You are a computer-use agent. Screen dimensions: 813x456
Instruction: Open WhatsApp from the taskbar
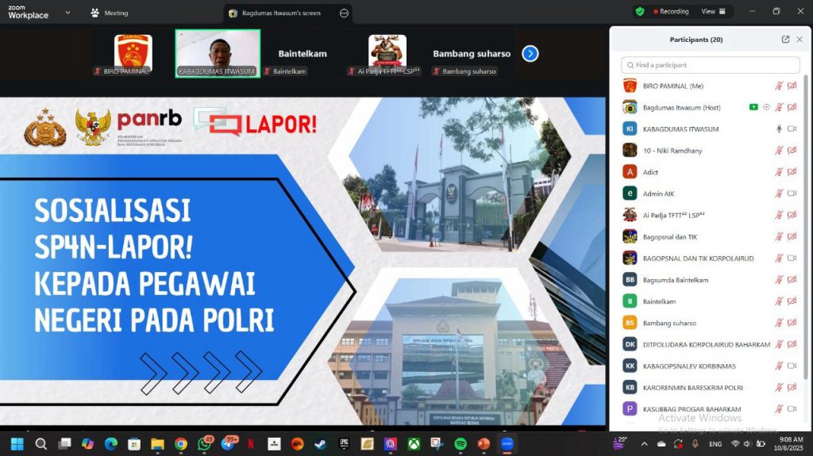tap(204, 443)
